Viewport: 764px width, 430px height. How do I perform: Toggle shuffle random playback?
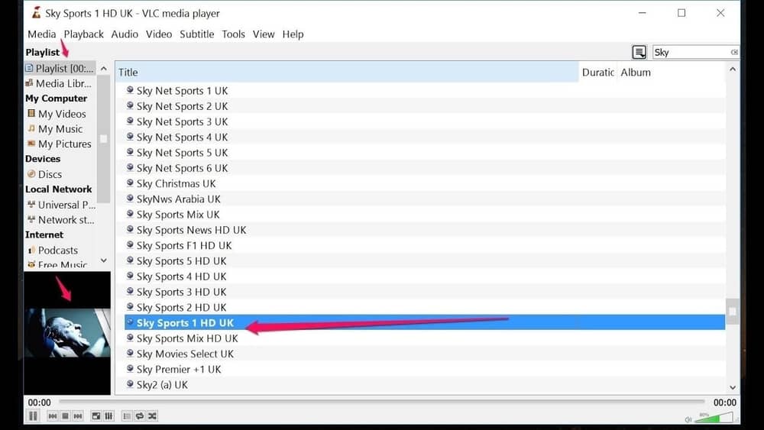click(x=153, y=416)
